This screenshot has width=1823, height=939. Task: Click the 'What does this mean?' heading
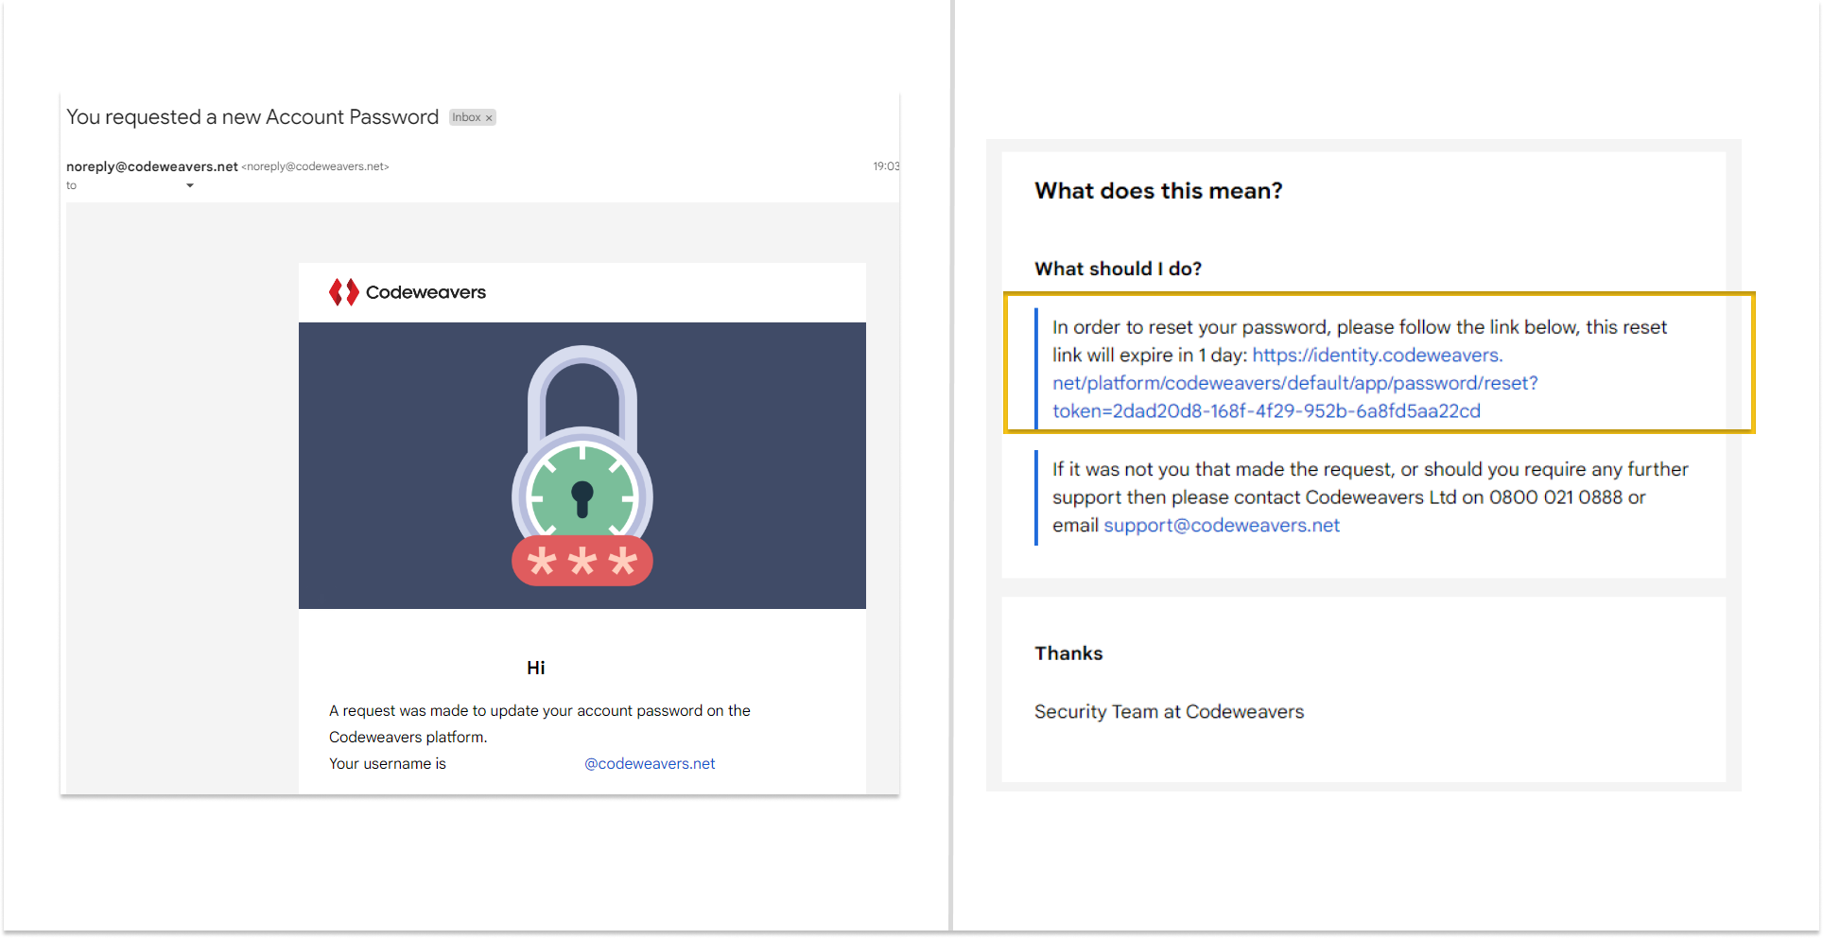pos(1158,191)
